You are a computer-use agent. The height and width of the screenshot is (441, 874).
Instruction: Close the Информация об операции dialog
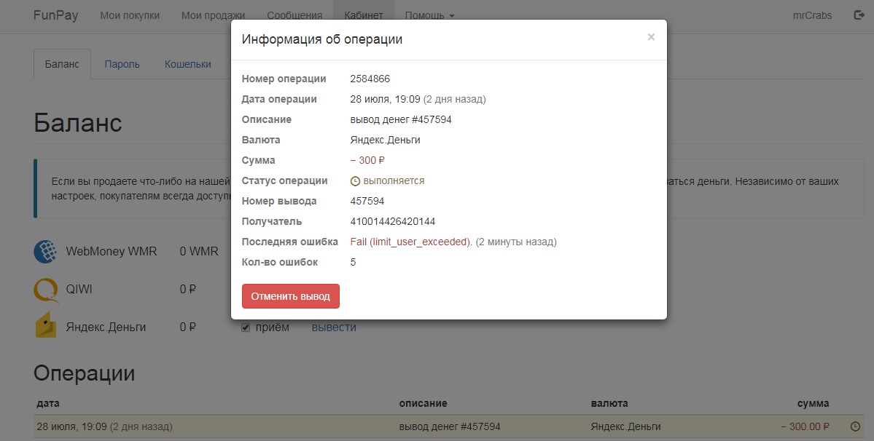pyautogui.click(x=650, y=37)
